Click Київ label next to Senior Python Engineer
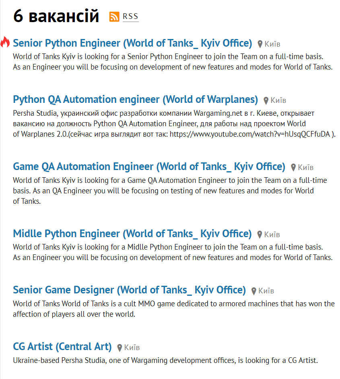The image size is (340, 379). pos(272,44)
